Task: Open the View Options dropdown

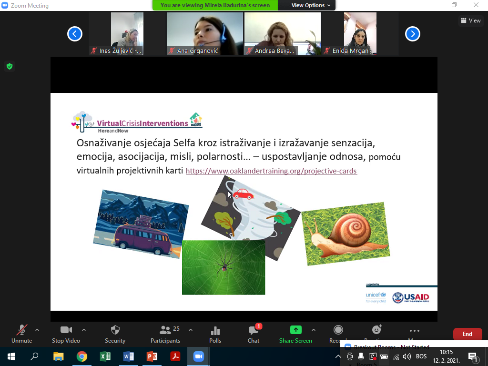Action: pyautogui.click(x=308, y=5)
